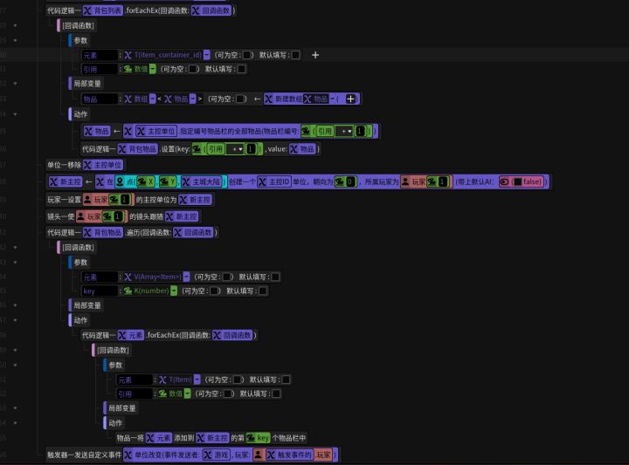
Task: Click the variable icon beside T(Item)
Action: 162,380
